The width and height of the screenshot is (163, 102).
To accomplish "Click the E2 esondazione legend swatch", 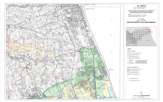I will tap(128, 73).
